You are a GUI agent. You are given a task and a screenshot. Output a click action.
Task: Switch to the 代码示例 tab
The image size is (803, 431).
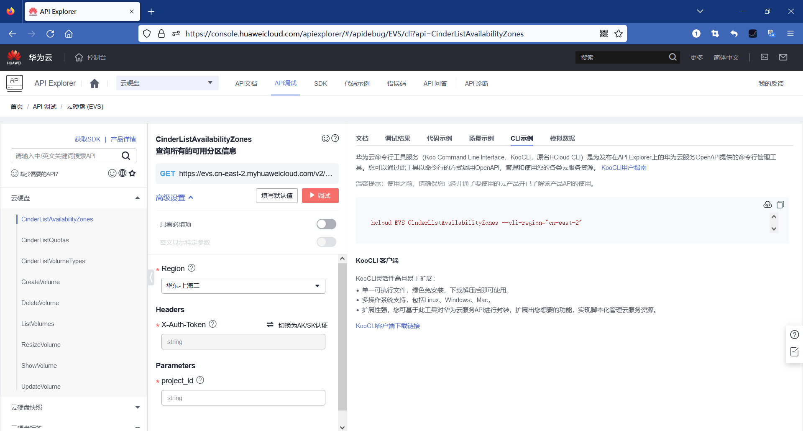pos(439,138)
